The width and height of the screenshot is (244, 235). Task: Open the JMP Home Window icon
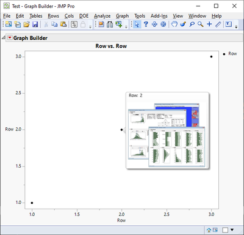click(x=209, y=230)
